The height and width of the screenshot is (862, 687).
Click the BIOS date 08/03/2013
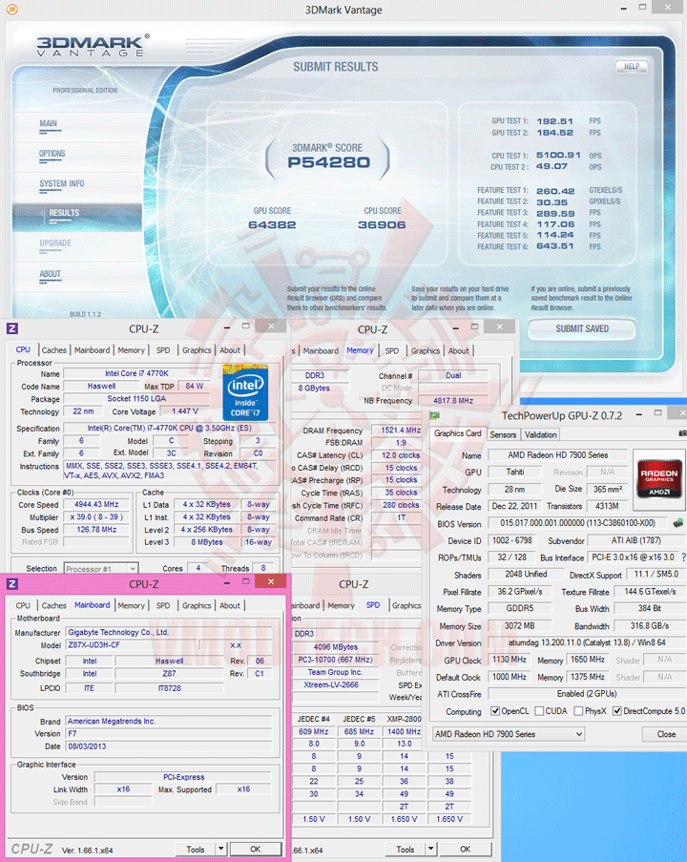point(169,746)
